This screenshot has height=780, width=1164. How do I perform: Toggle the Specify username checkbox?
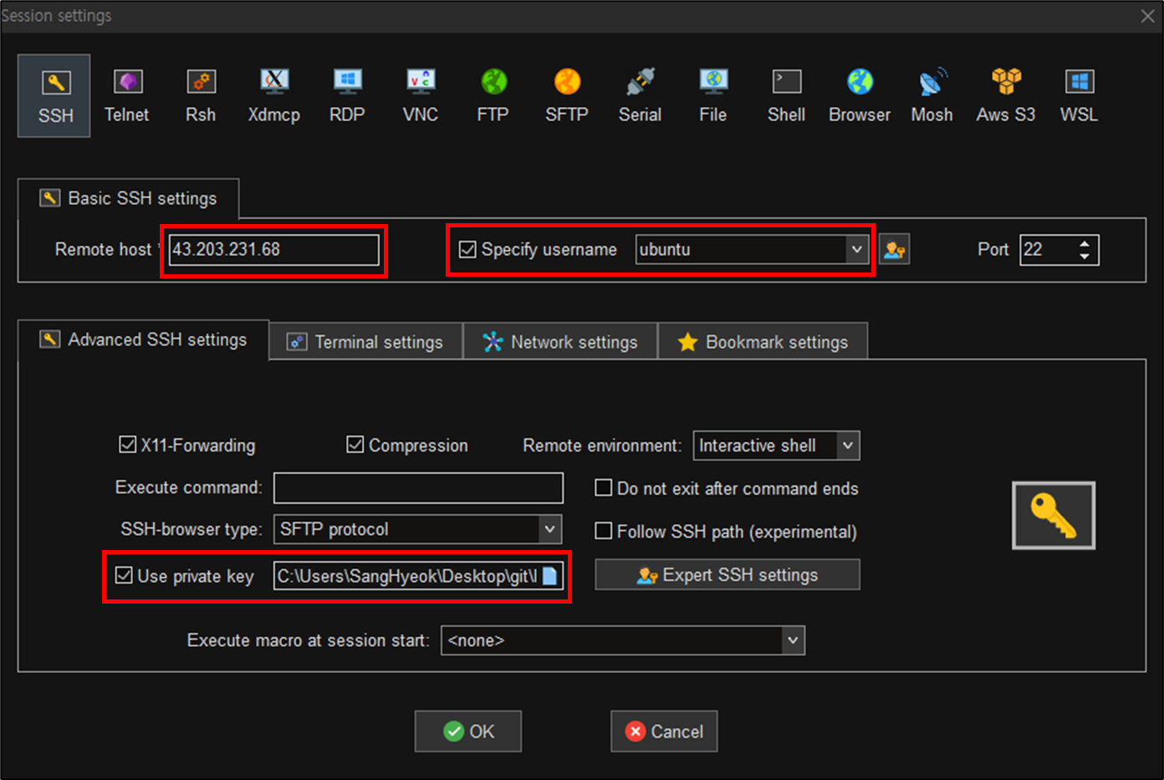[467, 249]
